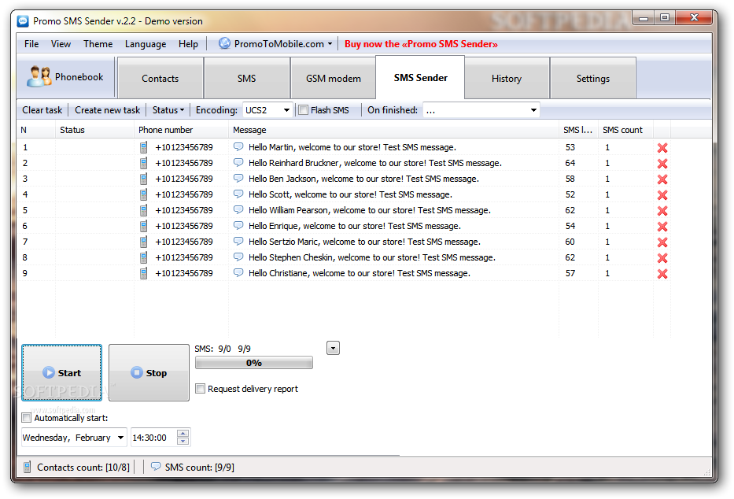Click Create new task
This screenshot has height=499, width=734.
coord(107,110)
